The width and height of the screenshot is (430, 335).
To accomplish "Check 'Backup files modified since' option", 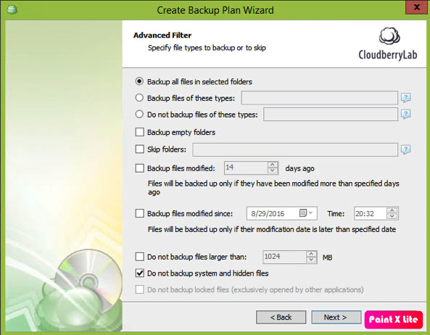I will [x=139, y=213].
